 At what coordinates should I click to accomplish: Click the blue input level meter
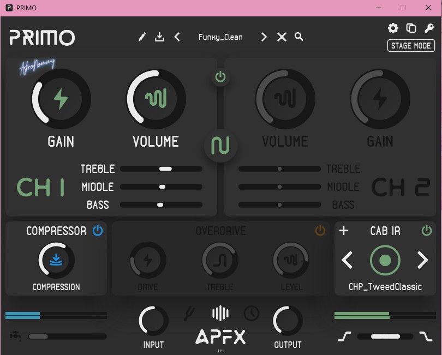[x=56, y=315]
